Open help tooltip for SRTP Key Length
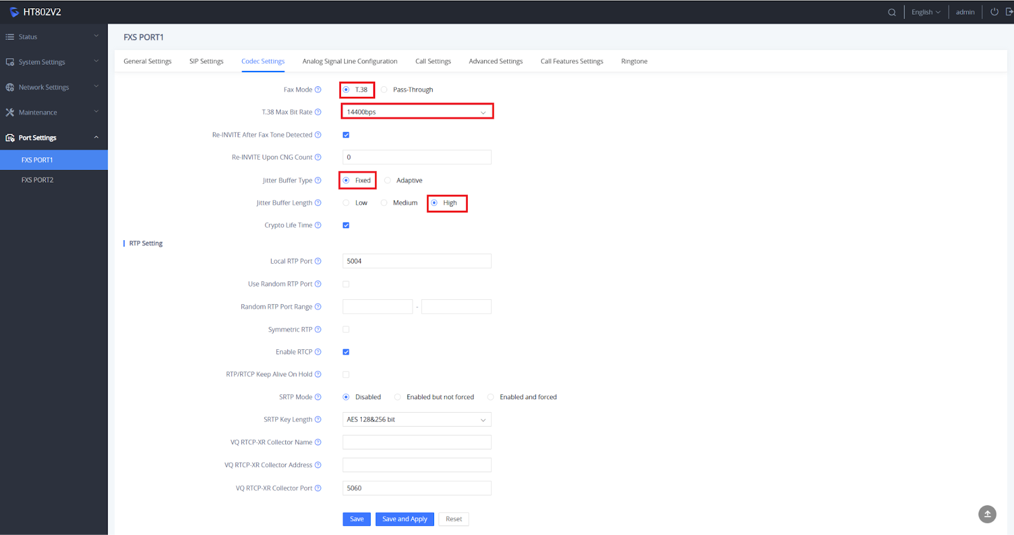 (x=318, y=420)
